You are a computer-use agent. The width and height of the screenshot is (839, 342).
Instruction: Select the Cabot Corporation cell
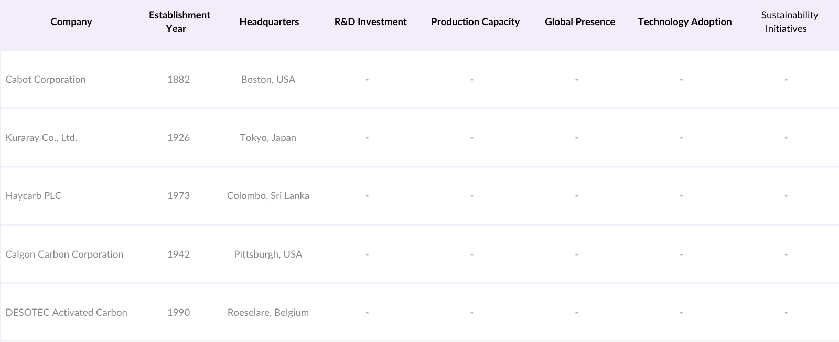46,79
